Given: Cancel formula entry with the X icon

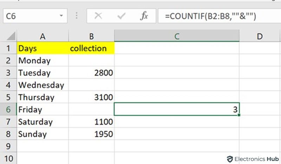Looking at the screenshot, I should click(98, 16).
